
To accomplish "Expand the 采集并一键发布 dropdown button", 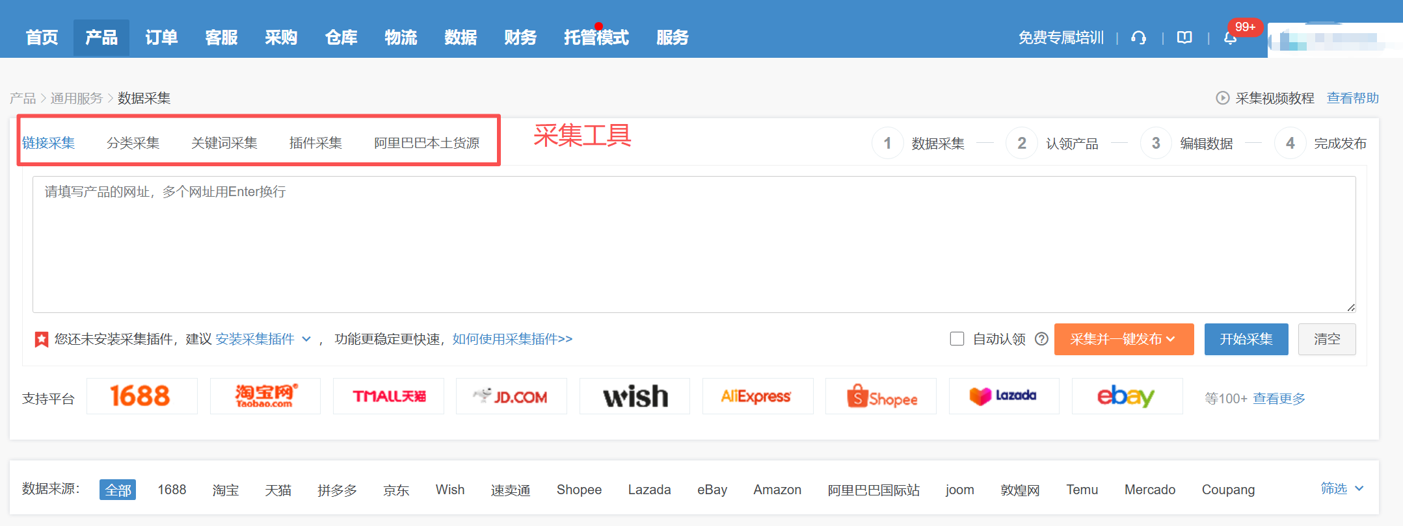I will pyautogui.click(x=1124, y=339).
